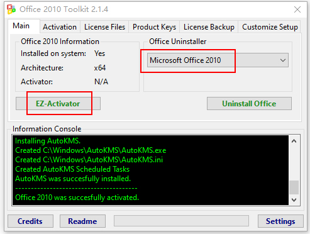
Task: Go to the Product Keys tab
Action: tap(154, 27)
